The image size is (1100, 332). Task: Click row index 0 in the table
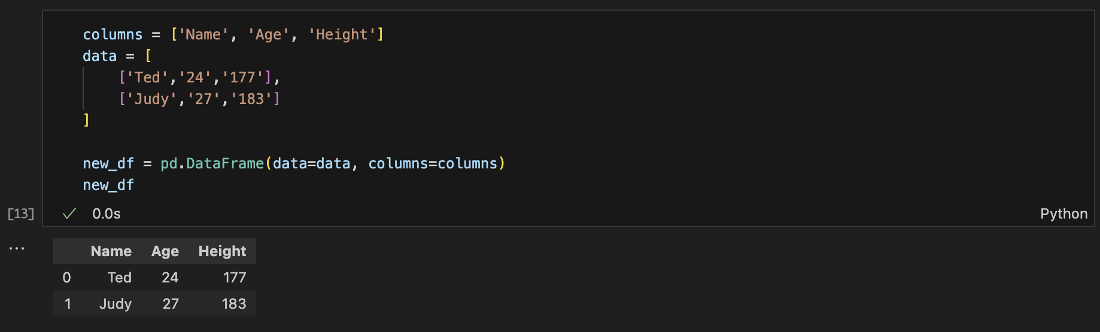click(x=66, y=278)
